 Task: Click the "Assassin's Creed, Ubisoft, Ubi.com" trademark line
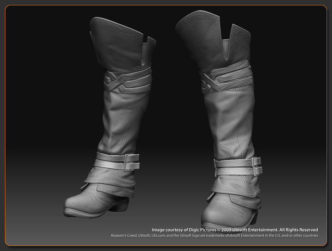[214, 236]
